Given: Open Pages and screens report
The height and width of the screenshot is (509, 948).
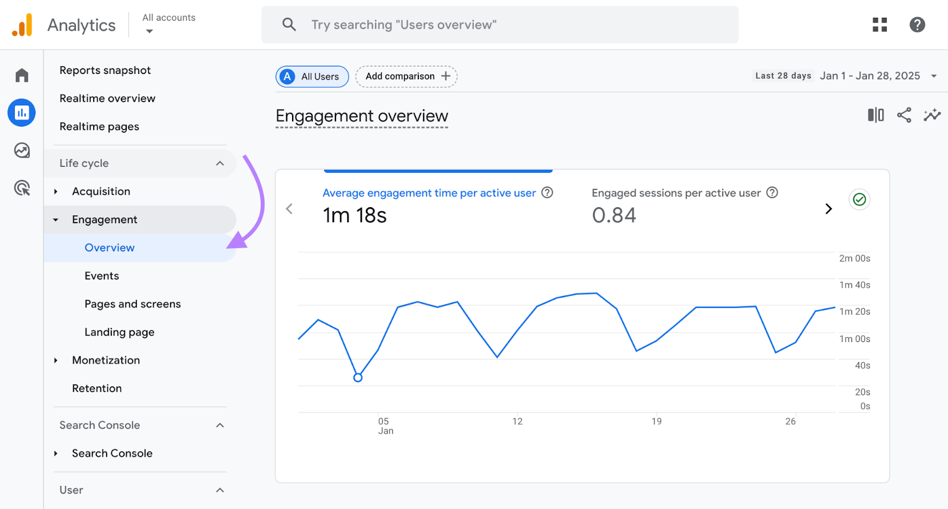Looking at the screenshot, I should point(133,304).
